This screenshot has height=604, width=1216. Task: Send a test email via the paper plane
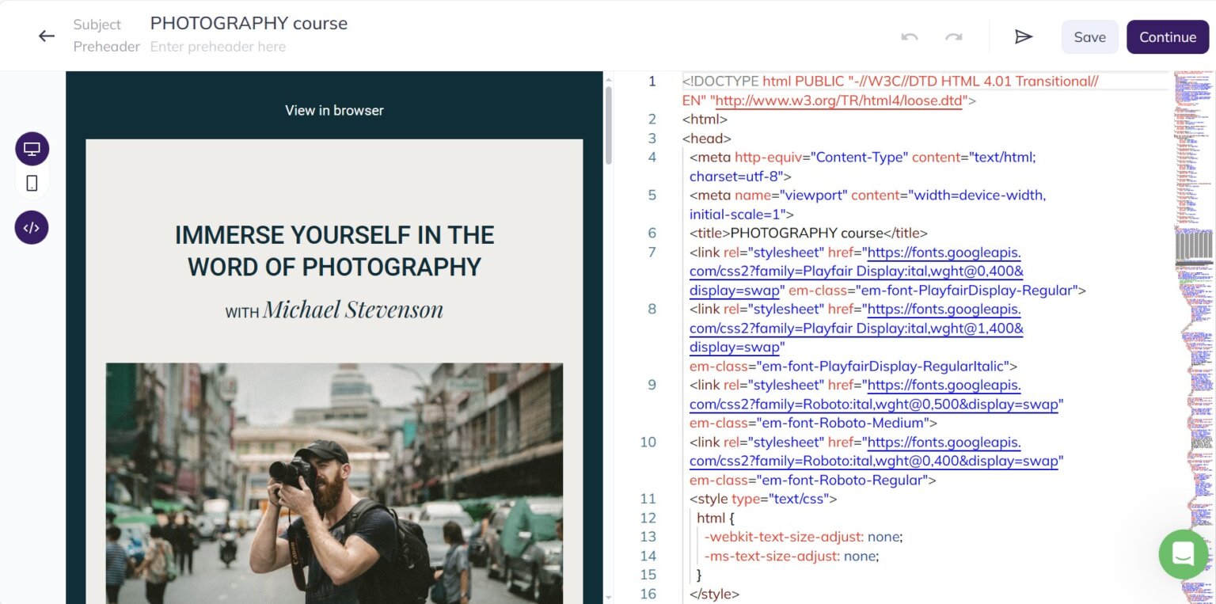click(1023, 36)
